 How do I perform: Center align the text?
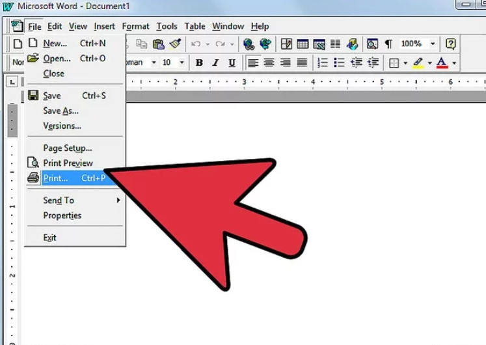(269, 63)
